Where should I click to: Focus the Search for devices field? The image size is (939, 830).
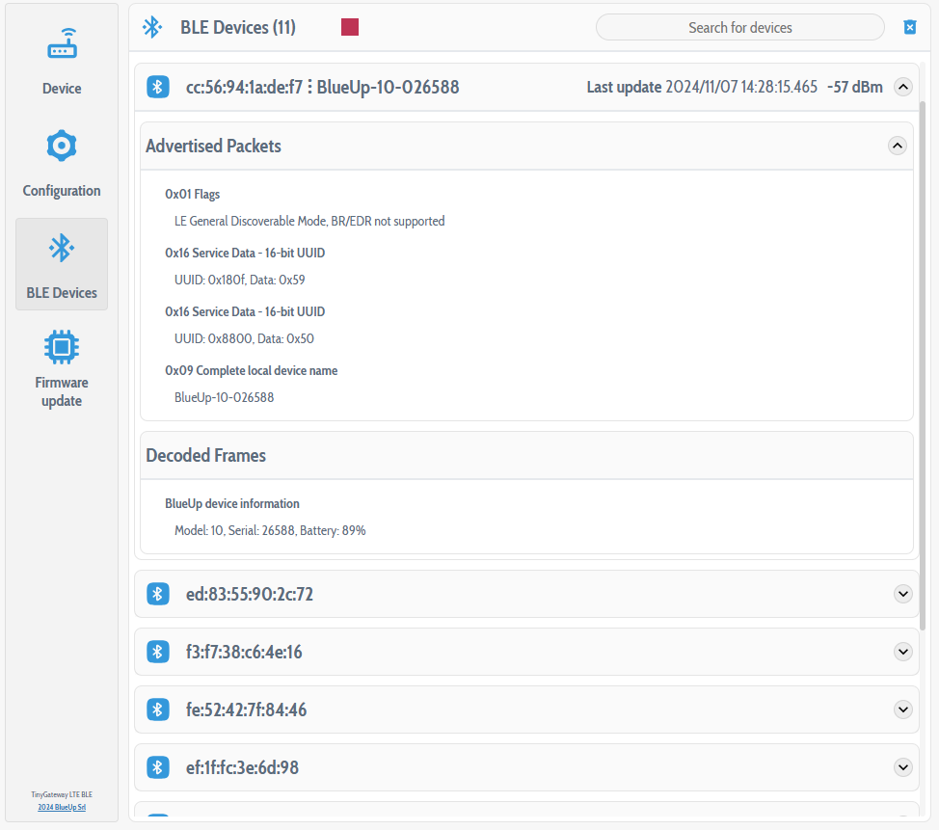739,27
